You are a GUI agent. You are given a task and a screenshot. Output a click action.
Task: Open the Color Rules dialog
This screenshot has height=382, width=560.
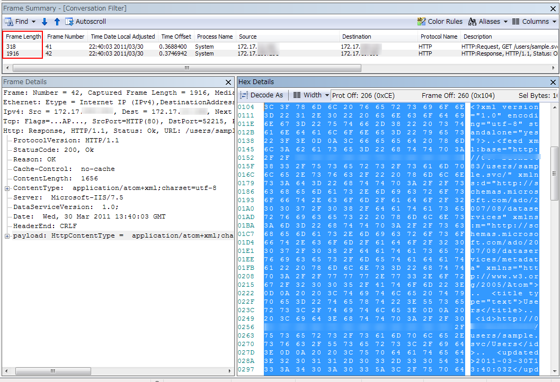(x=440, y=22)
